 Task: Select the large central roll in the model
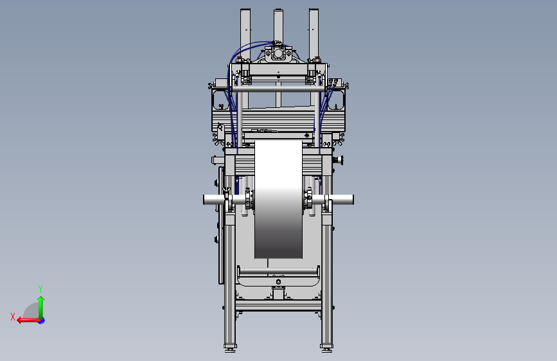click(x=279, y=199)
